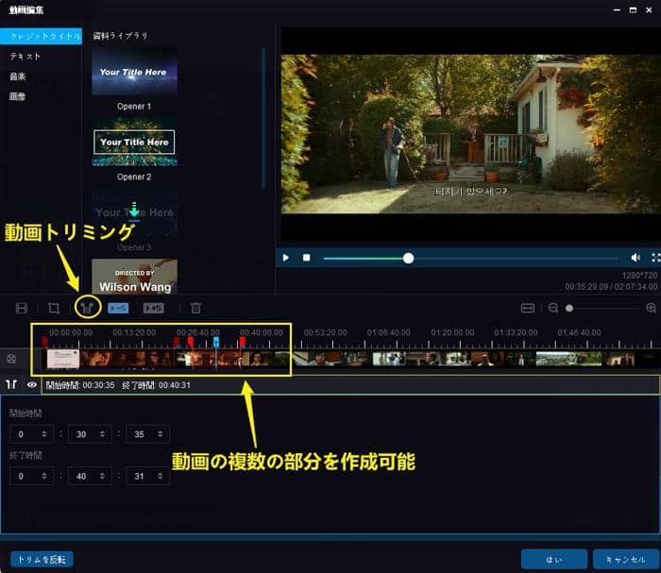Click the トリムを反転 button
The image size is (661, 573).
(42, 559)
